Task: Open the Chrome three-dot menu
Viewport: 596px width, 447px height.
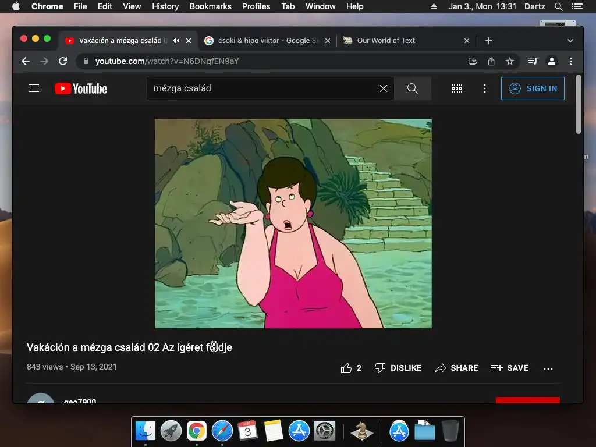Action: click(x=570, y=61)
